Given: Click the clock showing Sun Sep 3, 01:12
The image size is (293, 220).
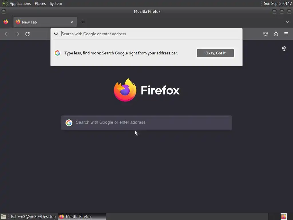Looking at the screenshot, I should (x=278, y=3).
